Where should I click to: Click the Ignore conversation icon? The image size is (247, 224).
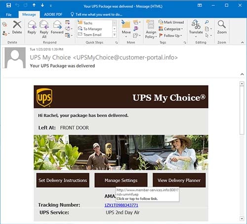coord(4,25)
